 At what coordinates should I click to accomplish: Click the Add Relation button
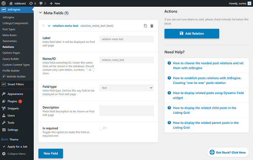192,34
